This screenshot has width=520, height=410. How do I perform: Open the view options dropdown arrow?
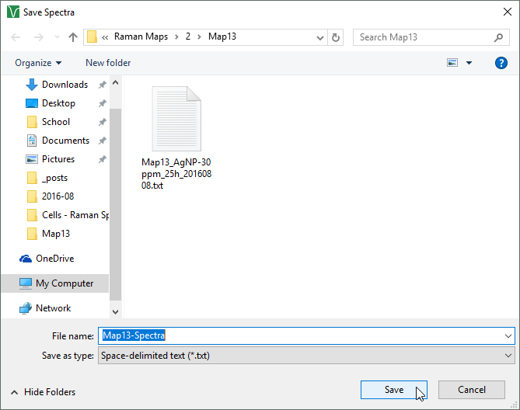pos(469,63)
